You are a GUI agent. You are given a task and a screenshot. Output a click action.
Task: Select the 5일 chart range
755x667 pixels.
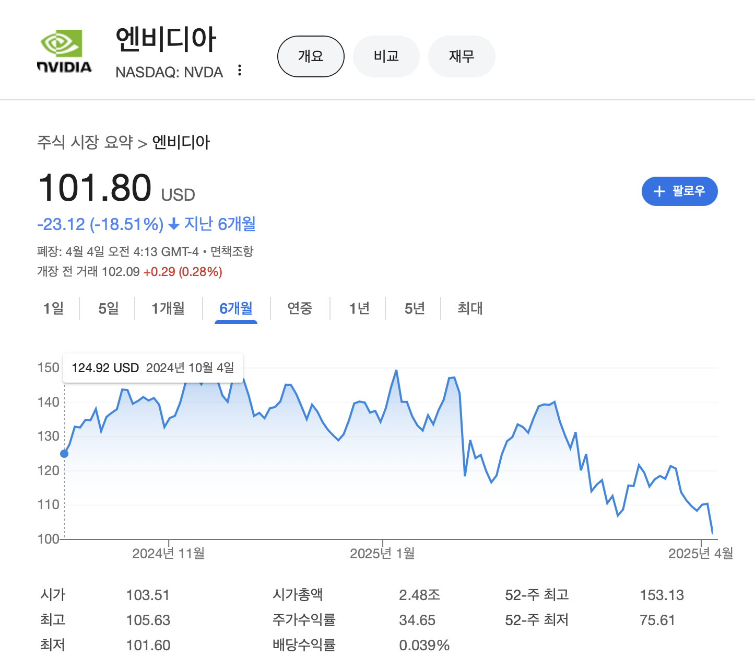pyautogui.click(x=109, y=308)
